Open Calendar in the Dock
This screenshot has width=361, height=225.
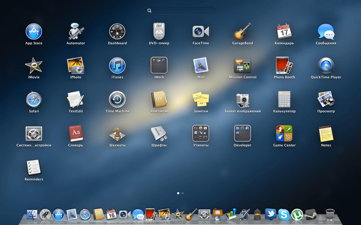coord(111,215)
